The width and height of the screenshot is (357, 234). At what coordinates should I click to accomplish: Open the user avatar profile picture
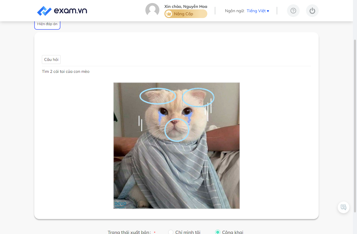point(152,10)
